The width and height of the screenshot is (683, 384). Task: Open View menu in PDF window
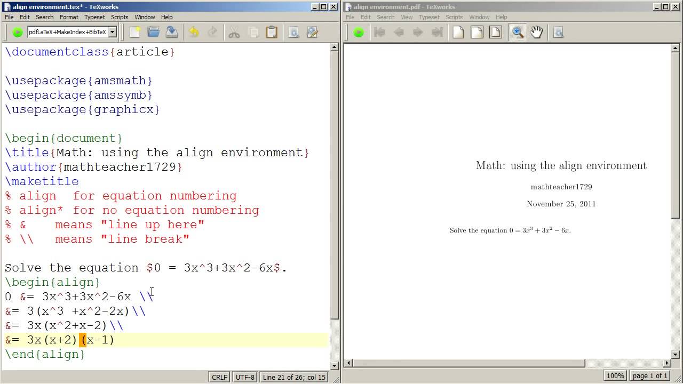pyautogui.click(x=407, y=17)
